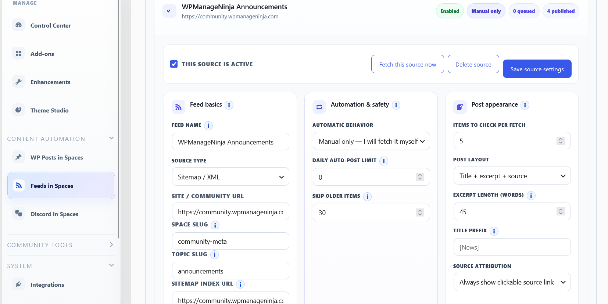Click the Enhancements wrench icon
Image resolution: width=608 pixels, height=304 pixels.
click(18, 82)
